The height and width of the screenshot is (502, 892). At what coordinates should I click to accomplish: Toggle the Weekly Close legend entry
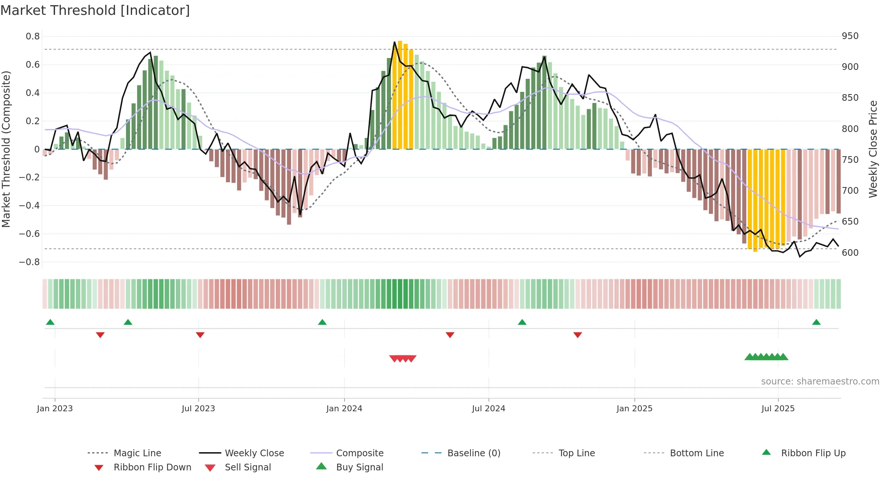(x=242, y=453)
